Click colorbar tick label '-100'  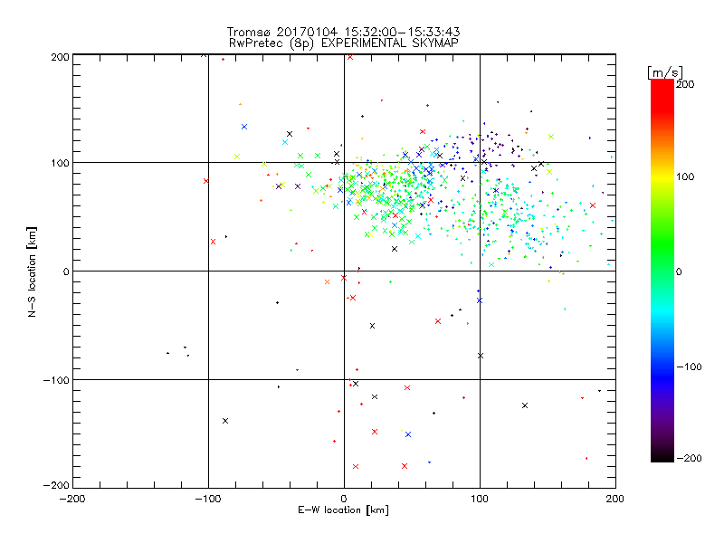(689, 367)
